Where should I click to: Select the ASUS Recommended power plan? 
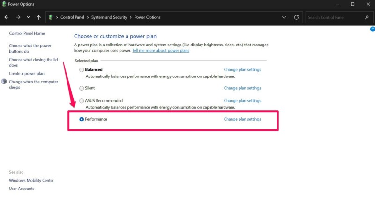coord(82,101)
